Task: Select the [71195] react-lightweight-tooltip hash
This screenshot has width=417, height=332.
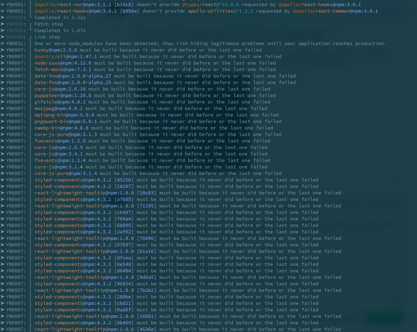Action: (x=146, y=206)
